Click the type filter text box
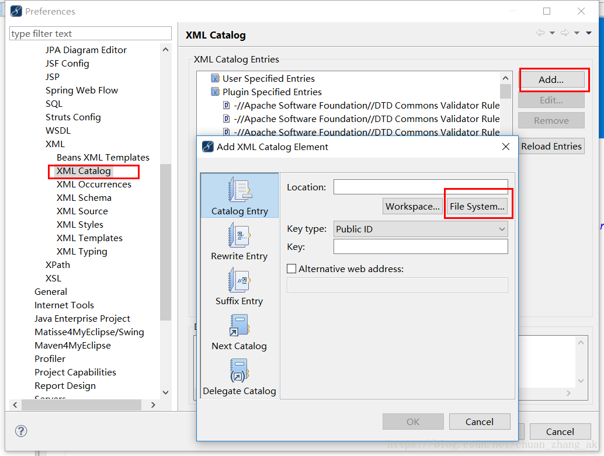Image resolution: width=604 pixels, height=456 pixels. (x=91, y=33)
